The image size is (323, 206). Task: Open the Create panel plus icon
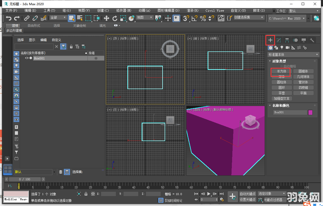coord(270,40)
